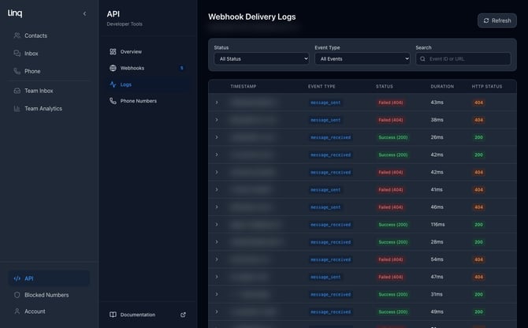Expand the log row with 54ms duration
Screen dimensions: 528x328
coord(217,259)
